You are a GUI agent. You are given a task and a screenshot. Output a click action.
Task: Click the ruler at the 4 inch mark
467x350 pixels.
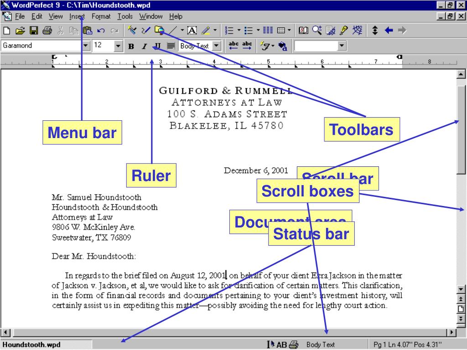[214, 62]
